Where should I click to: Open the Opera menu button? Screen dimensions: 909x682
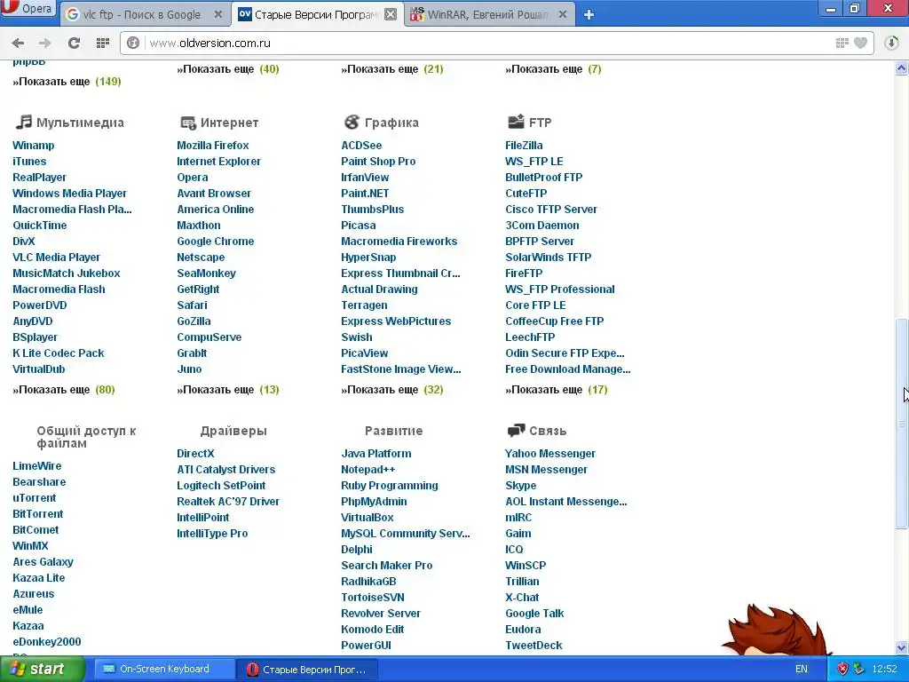28,8
